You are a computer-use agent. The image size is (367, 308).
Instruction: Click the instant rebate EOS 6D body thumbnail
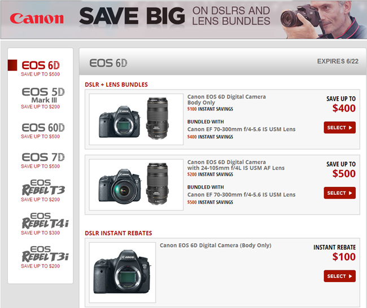click(x=122, y=273)
